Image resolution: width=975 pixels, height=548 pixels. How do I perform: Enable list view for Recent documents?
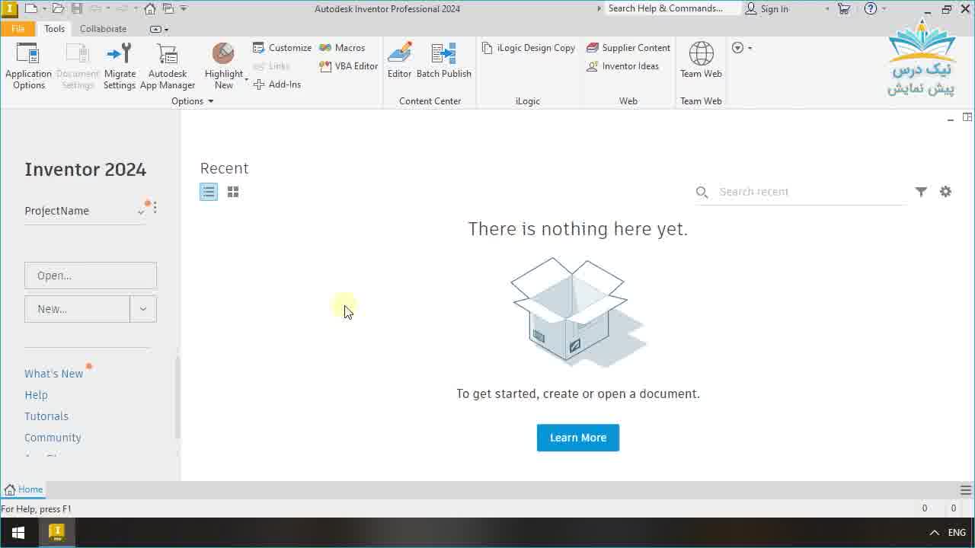208,192
